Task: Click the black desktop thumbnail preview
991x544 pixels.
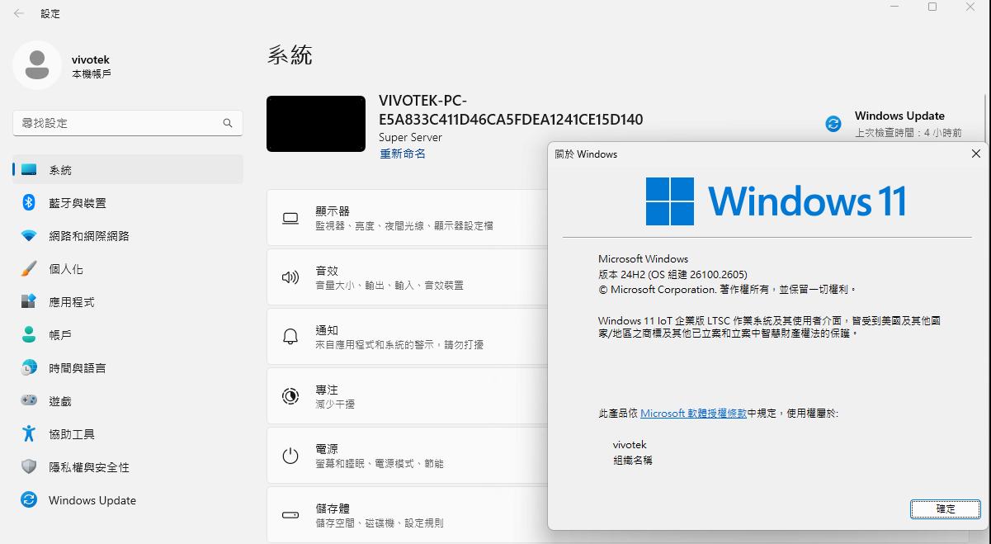Action: tap(316, 124)
